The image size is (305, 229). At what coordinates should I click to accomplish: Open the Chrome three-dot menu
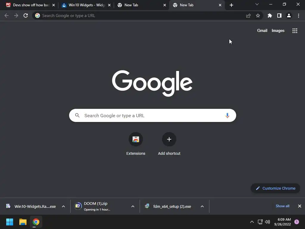click(298, 16)
